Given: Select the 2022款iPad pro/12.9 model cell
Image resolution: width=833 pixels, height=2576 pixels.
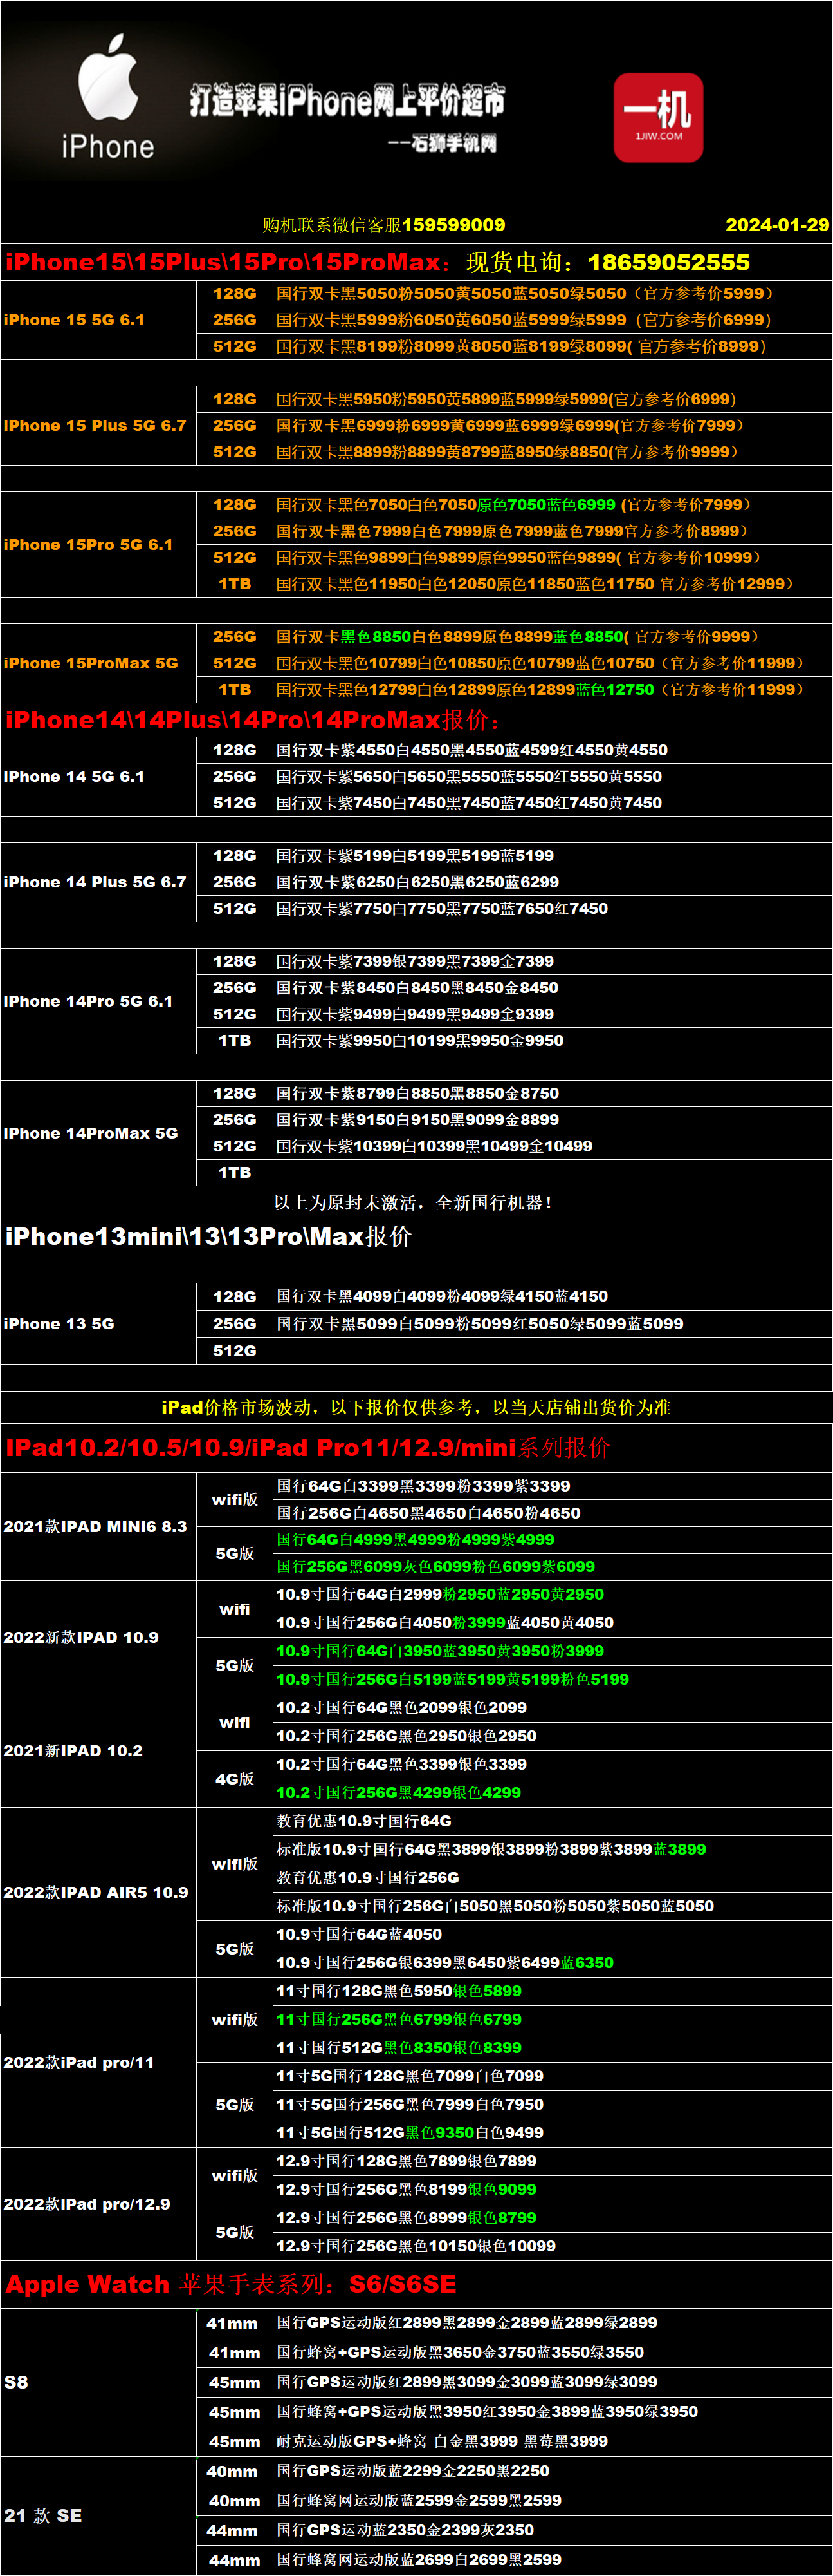Looking at the screenshot, I should (x=99, y=2204).
